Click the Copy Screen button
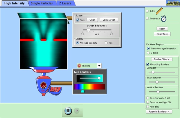The height and width of the screenshot is (118, 180). click(x=109, y=20)
